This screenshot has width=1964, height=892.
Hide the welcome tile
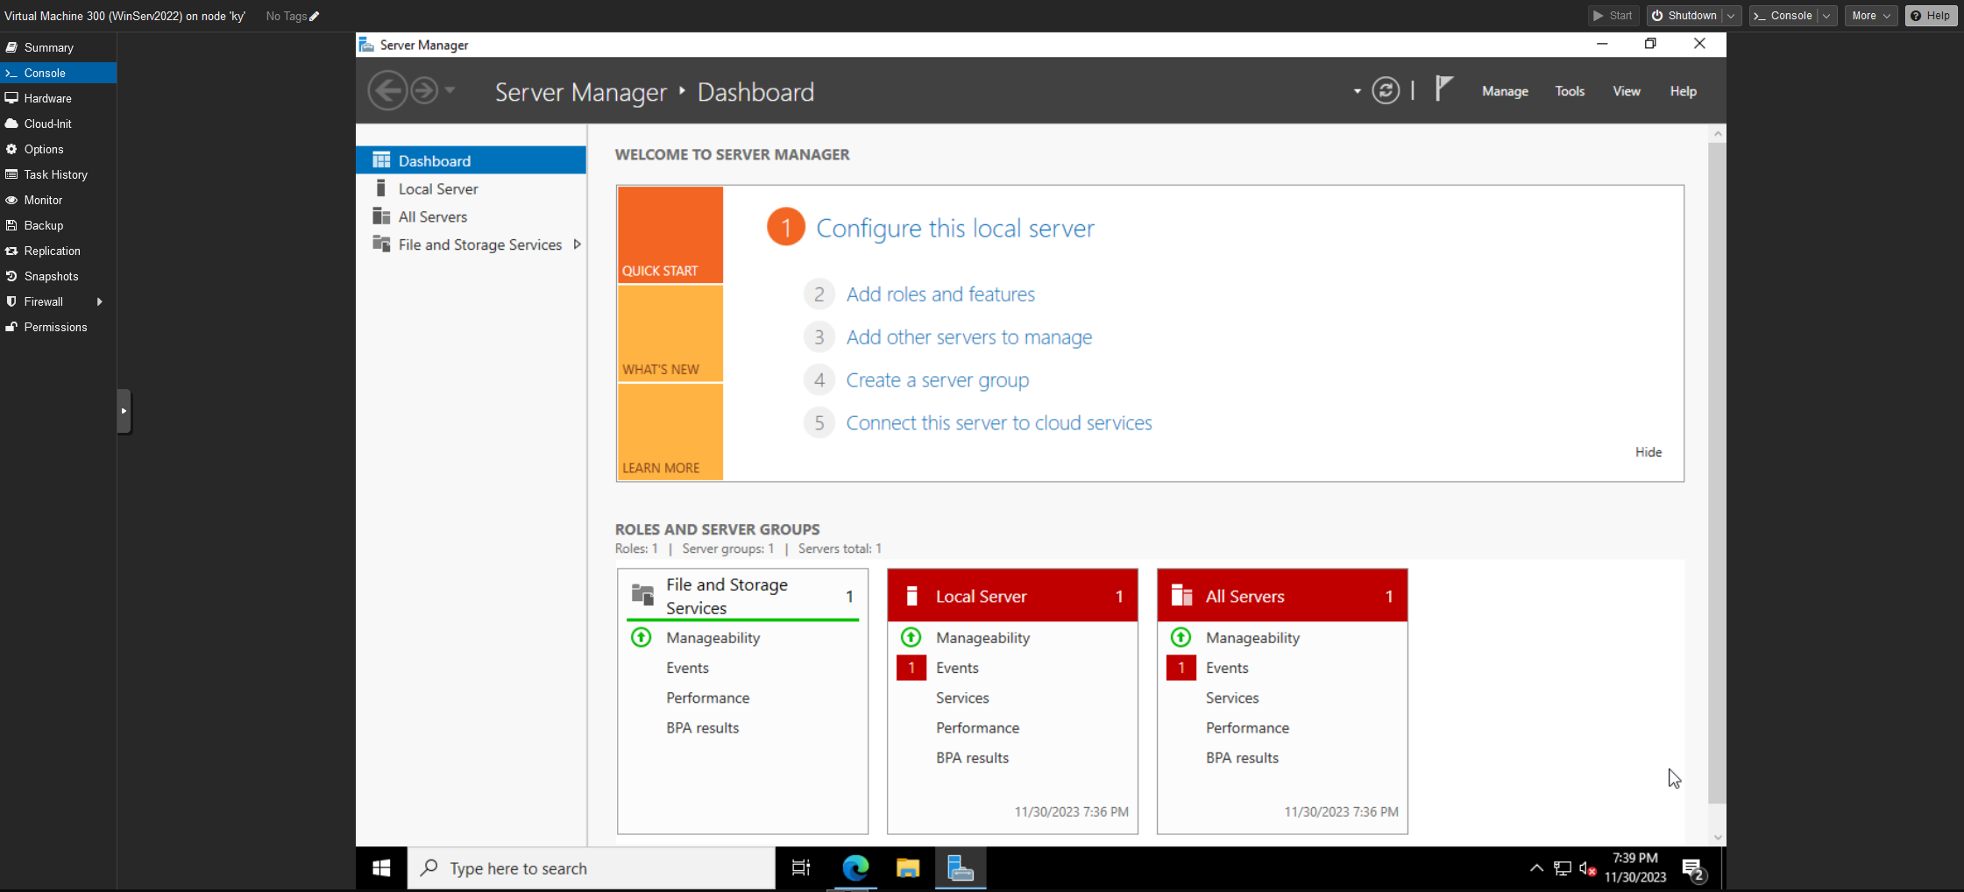(1648, 452)
